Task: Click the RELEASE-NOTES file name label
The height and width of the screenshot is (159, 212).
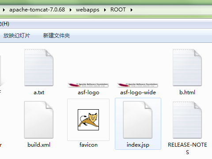Action: 187,148
